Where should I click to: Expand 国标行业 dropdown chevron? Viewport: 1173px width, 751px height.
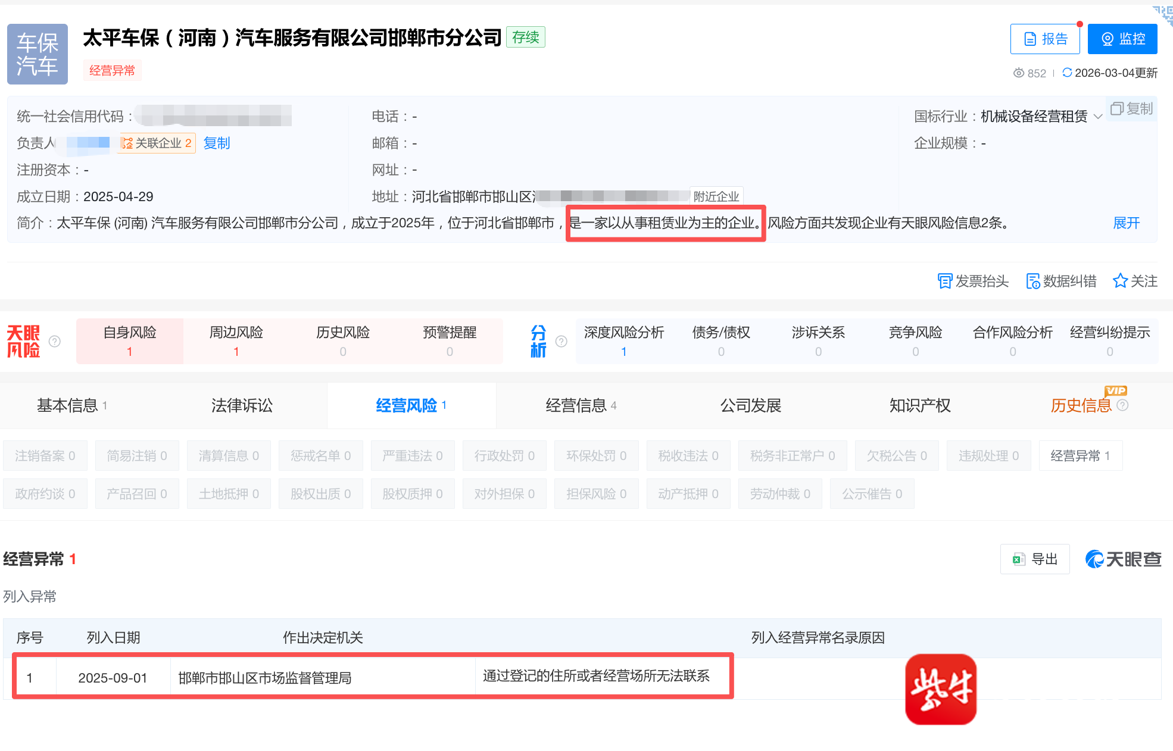[1098, 117]
